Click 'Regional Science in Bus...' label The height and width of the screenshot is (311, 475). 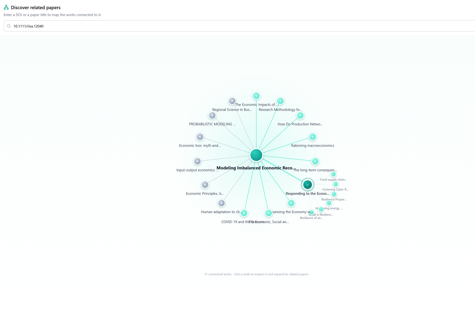point(232,110)
